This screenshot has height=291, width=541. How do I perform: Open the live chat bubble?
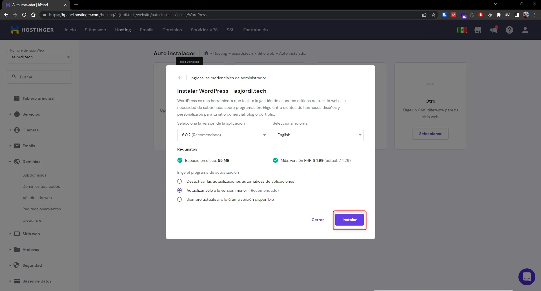[527, 277]
